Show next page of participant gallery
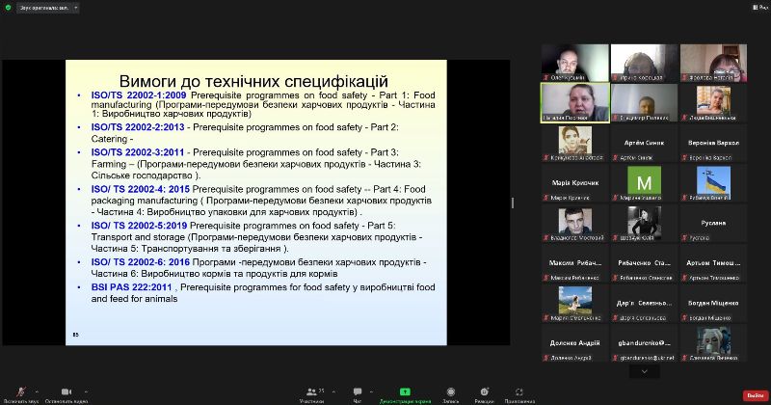 pyautogui.click(x=644, y=371)
